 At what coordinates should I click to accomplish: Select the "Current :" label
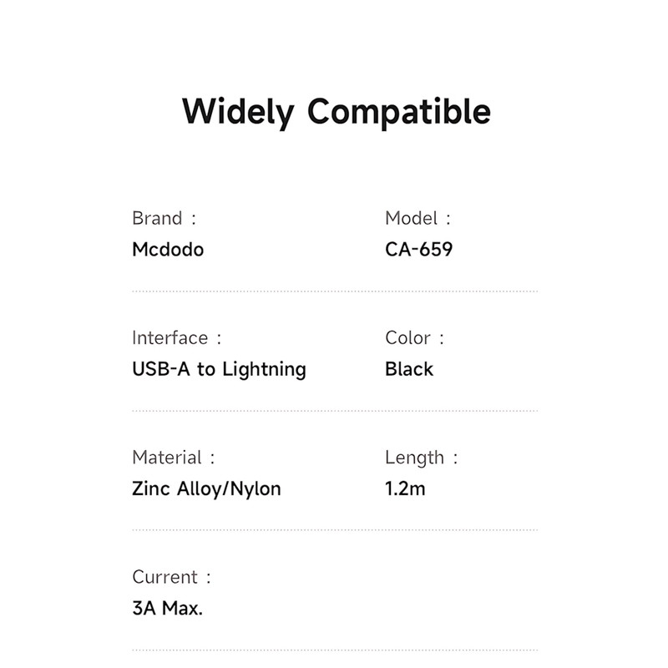(172, 577)
